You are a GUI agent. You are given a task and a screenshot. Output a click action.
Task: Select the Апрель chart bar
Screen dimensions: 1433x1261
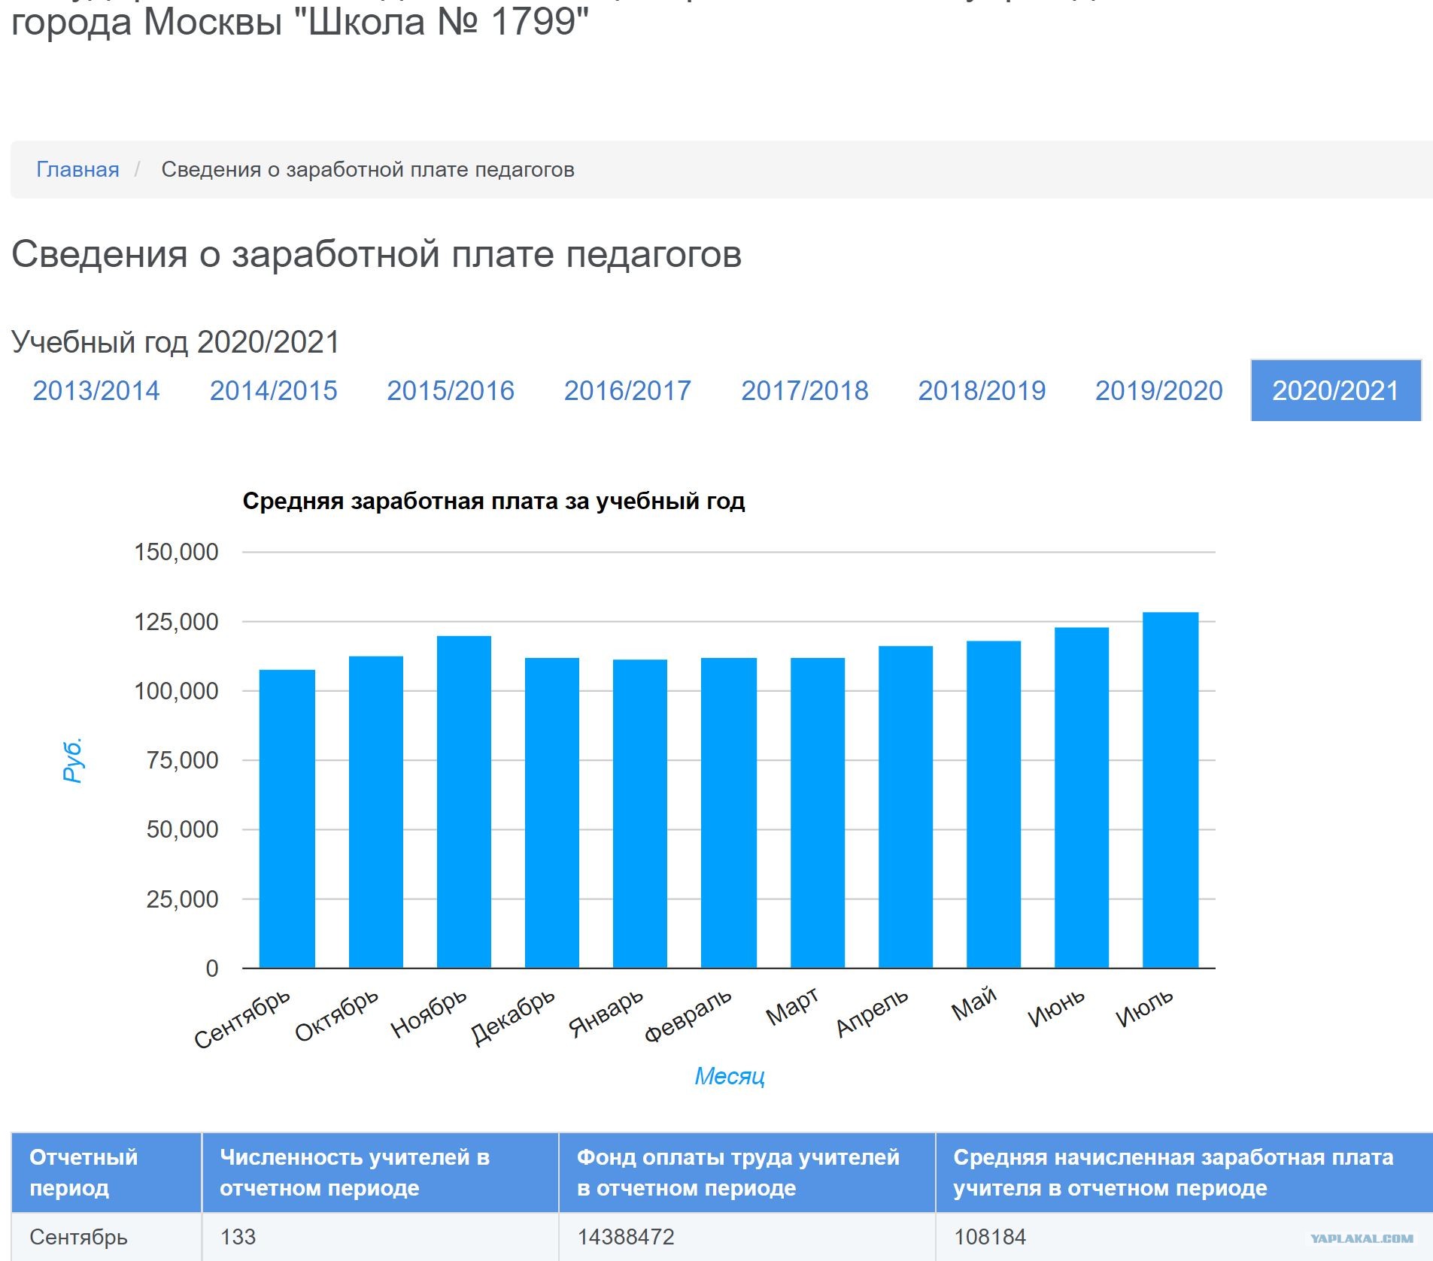click(x=906, y=806)
